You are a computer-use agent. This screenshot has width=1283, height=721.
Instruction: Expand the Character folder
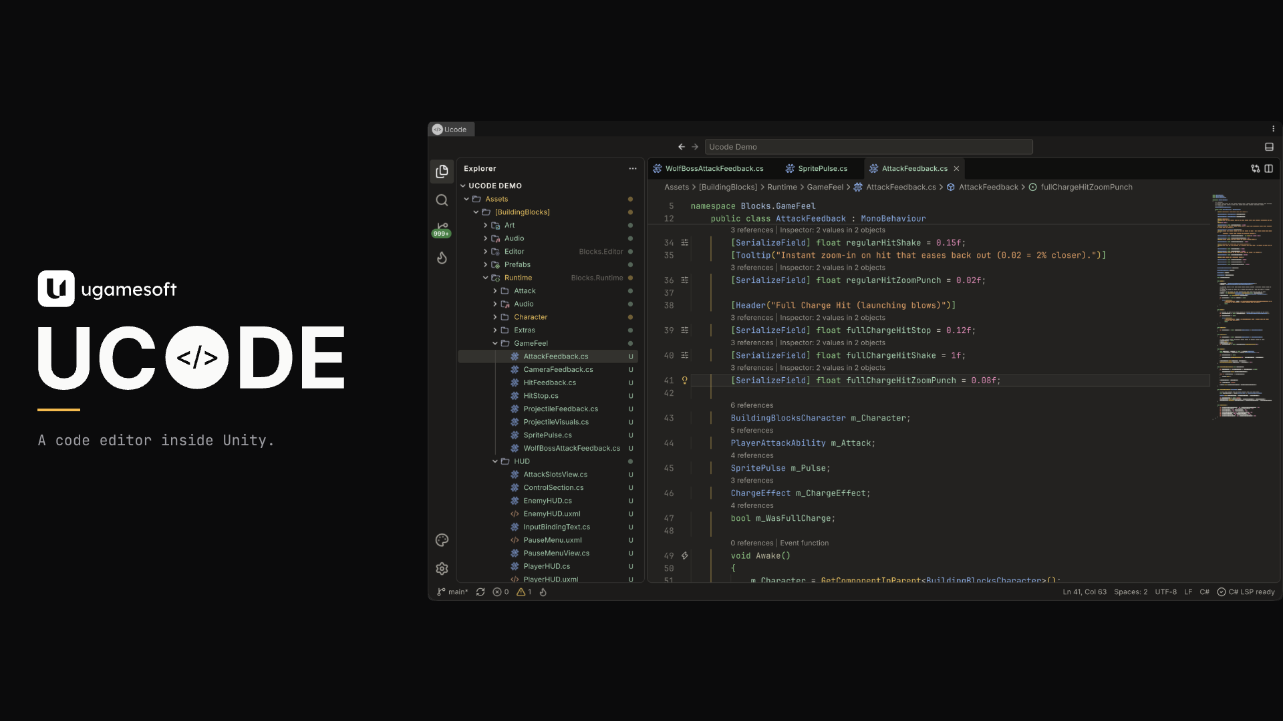coord(495,317)
